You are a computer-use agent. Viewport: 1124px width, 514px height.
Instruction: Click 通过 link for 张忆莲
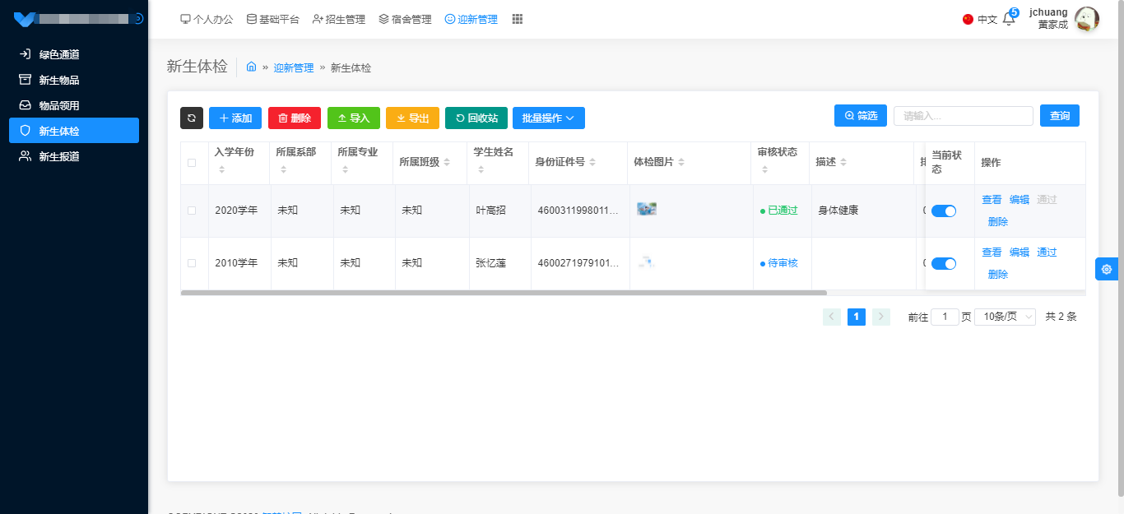[1047, 252]
